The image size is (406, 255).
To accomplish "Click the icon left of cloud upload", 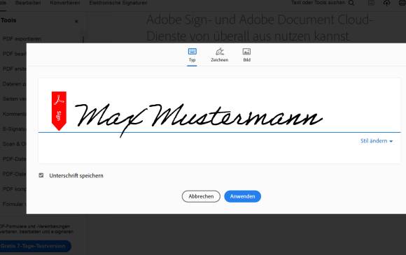I will point(371,3).
